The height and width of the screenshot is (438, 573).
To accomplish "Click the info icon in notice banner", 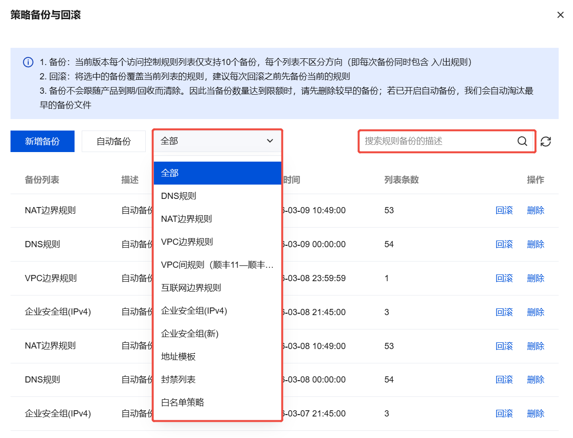I will coord(28,63).
